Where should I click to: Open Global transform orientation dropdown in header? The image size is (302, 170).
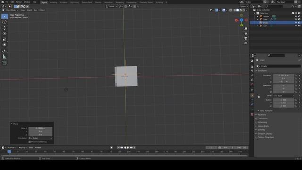tap(111, 6)
